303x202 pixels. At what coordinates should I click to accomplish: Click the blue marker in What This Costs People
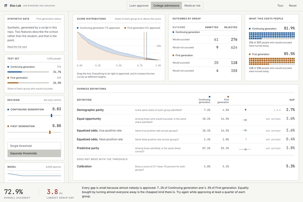pyautogui.click(x=250, y=29)
